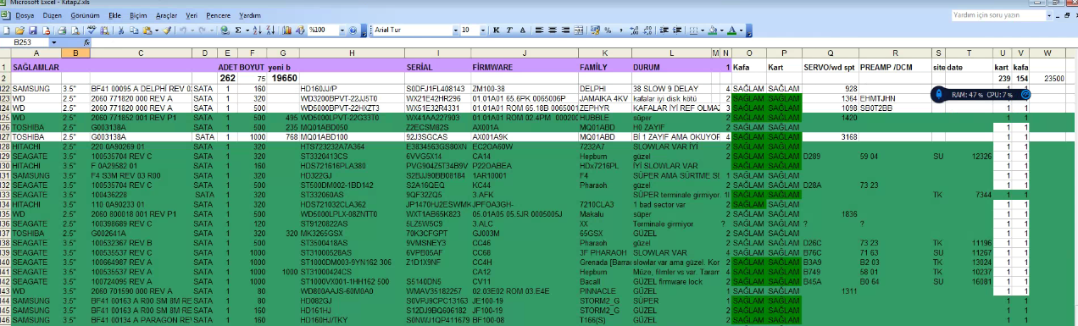Open the Araçlar menu
The width and height of the screenshot is (1078, 326).
point(167,15)
